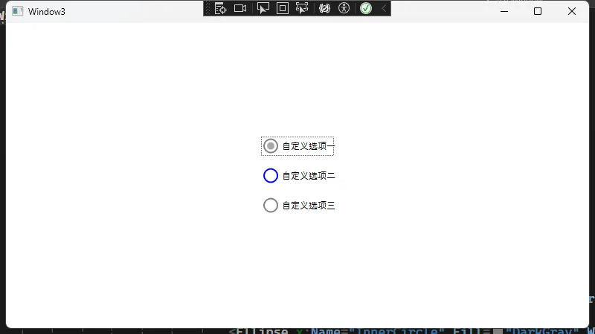Click the label text 自定义选项三

309,206
